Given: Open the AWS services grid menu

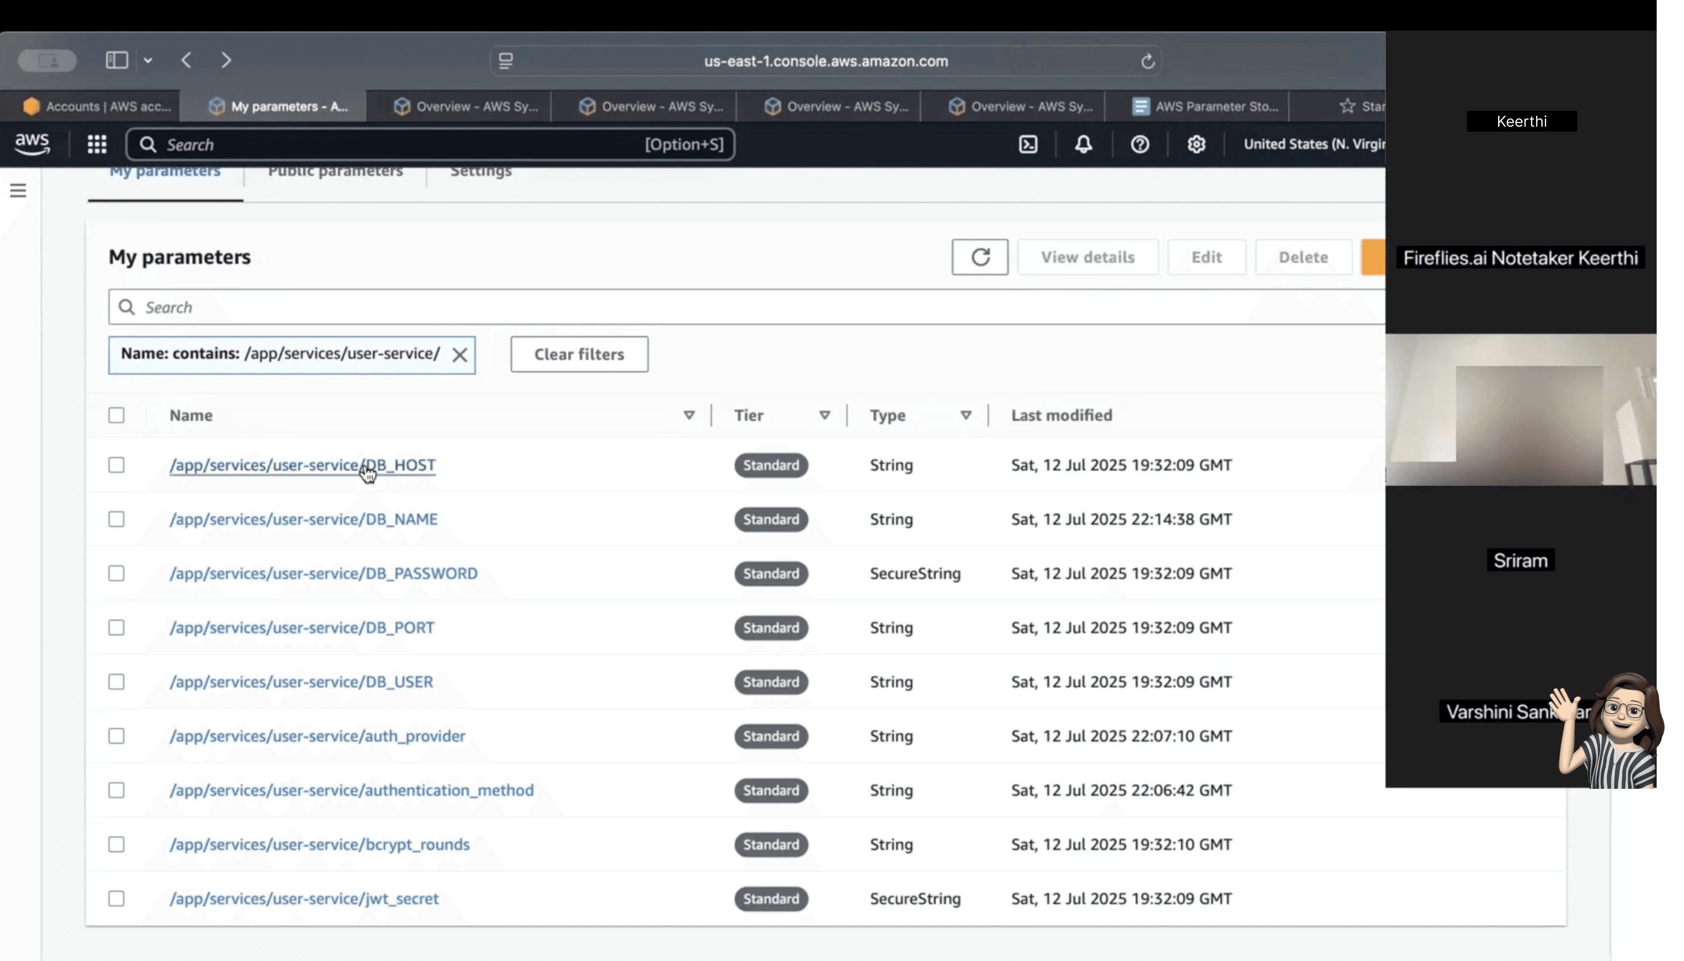Looking at the screenshot, I should point(97,144).
